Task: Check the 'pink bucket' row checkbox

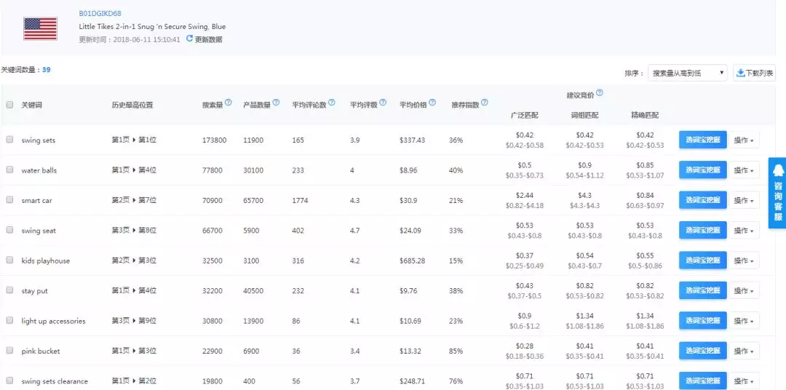Action: pos(9,351)
